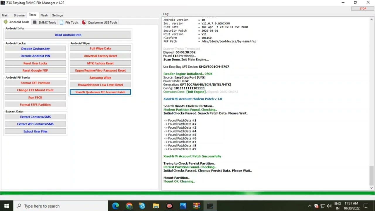The image size is (375, 211).
Task: Click Extract User Files button
Action: (35, 131)
